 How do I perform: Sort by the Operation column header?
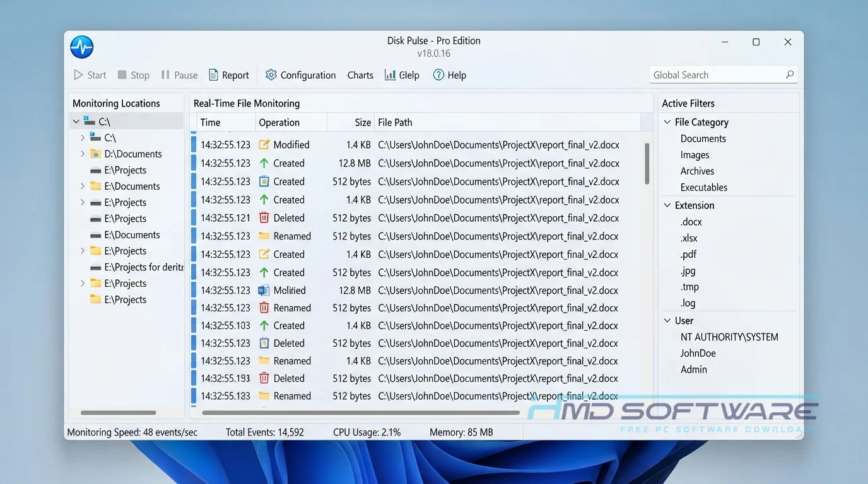[x=291, y=122]
